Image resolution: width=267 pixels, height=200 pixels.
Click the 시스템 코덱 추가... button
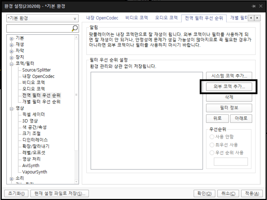pyautogui.click(x=229, y=76)
